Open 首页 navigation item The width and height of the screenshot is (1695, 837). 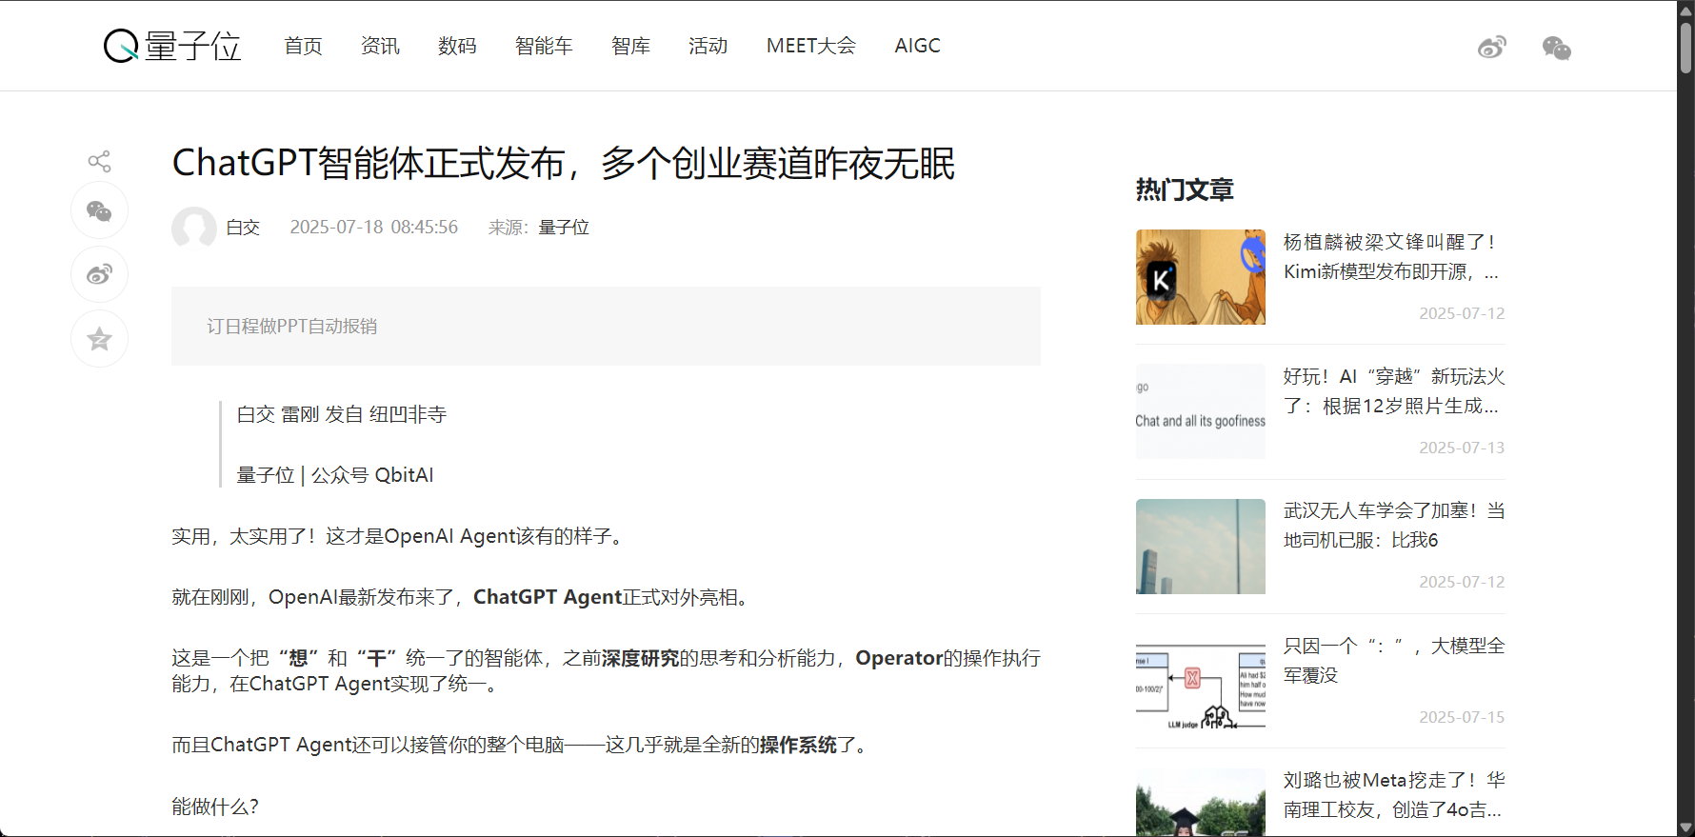[x=303, y=46]
